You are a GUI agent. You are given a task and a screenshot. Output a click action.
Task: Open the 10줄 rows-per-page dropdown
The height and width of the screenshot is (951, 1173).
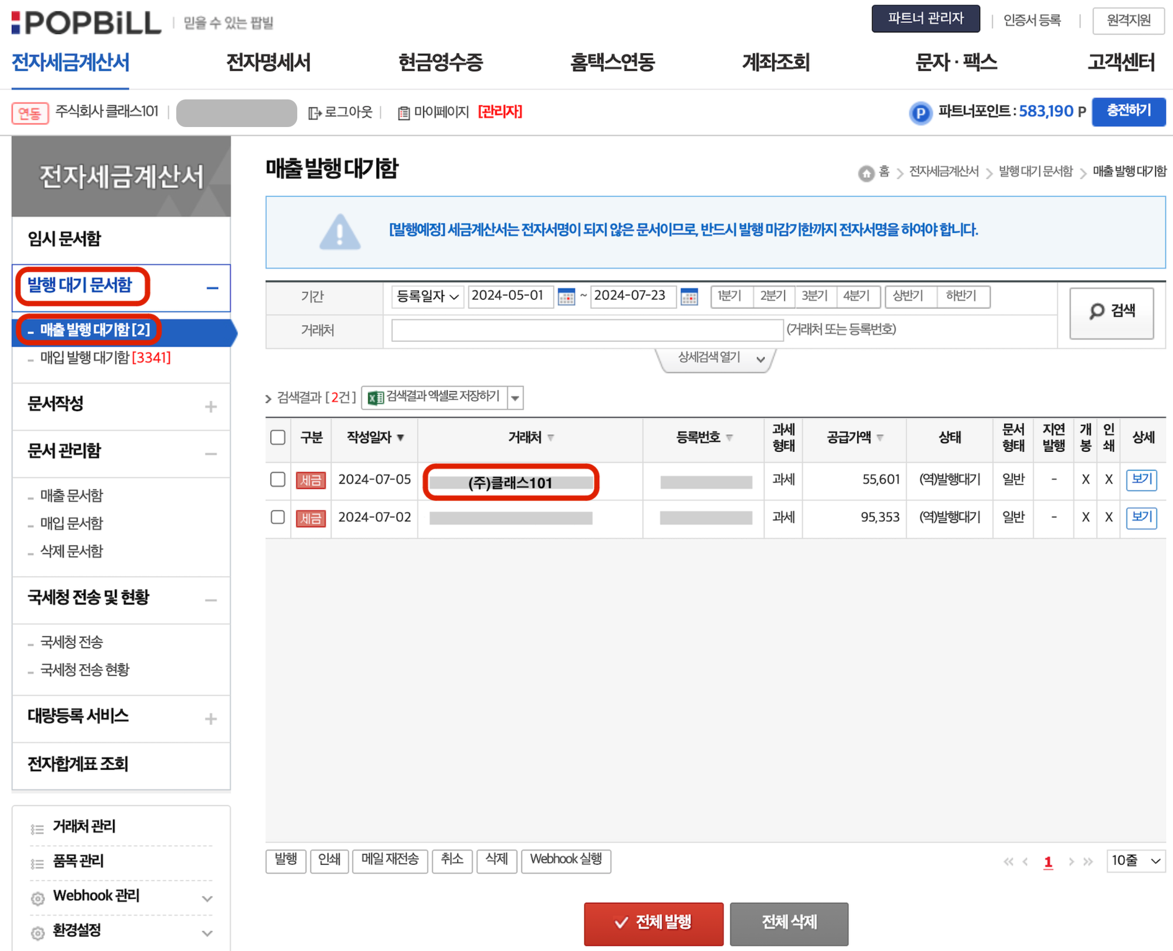pyautogui.click(x=1135, y=861)
